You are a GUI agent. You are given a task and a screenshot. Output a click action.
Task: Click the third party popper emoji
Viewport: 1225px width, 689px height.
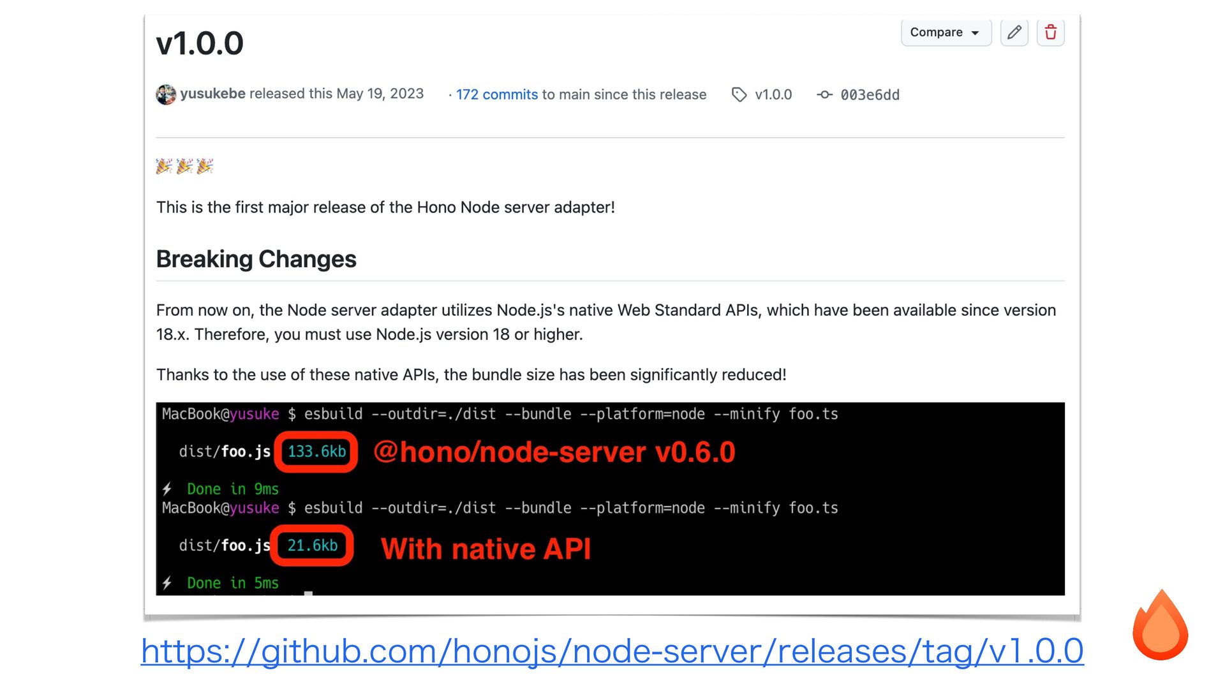205,167
